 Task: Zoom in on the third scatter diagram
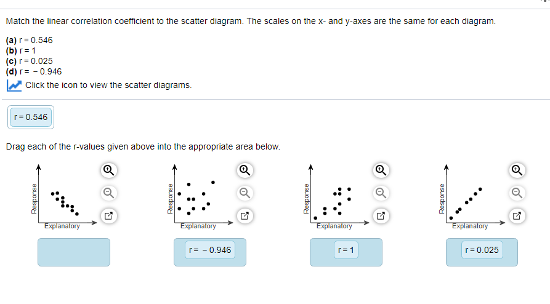(381, 170)
